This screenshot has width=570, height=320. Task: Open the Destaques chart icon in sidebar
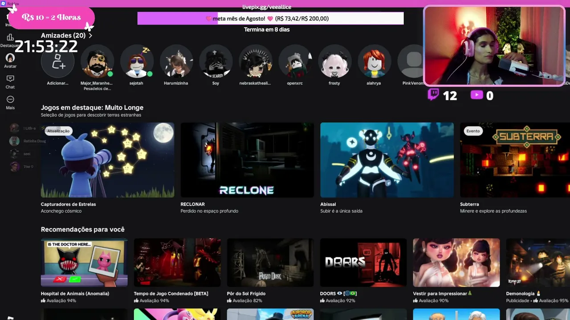coord(10,38)
